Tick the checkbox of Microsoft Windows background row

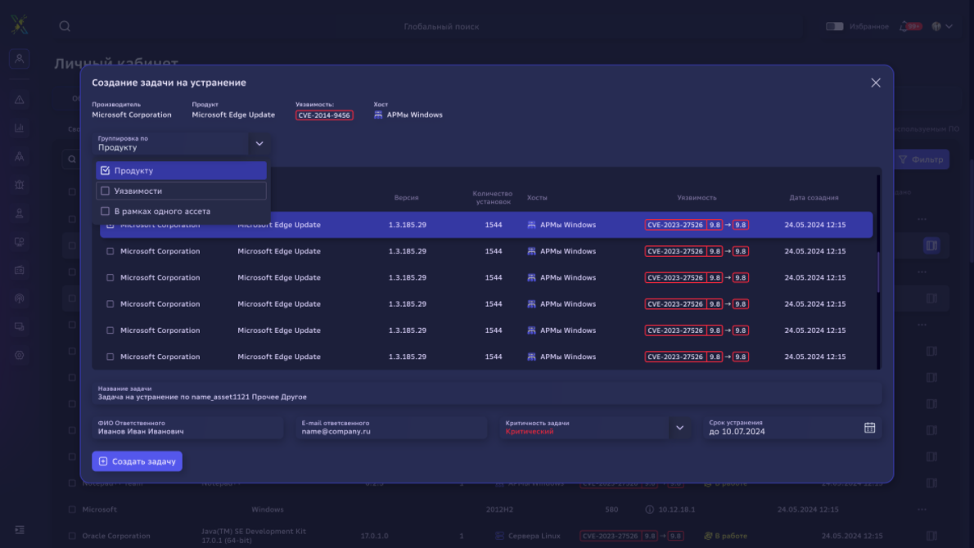pos(72,510)
